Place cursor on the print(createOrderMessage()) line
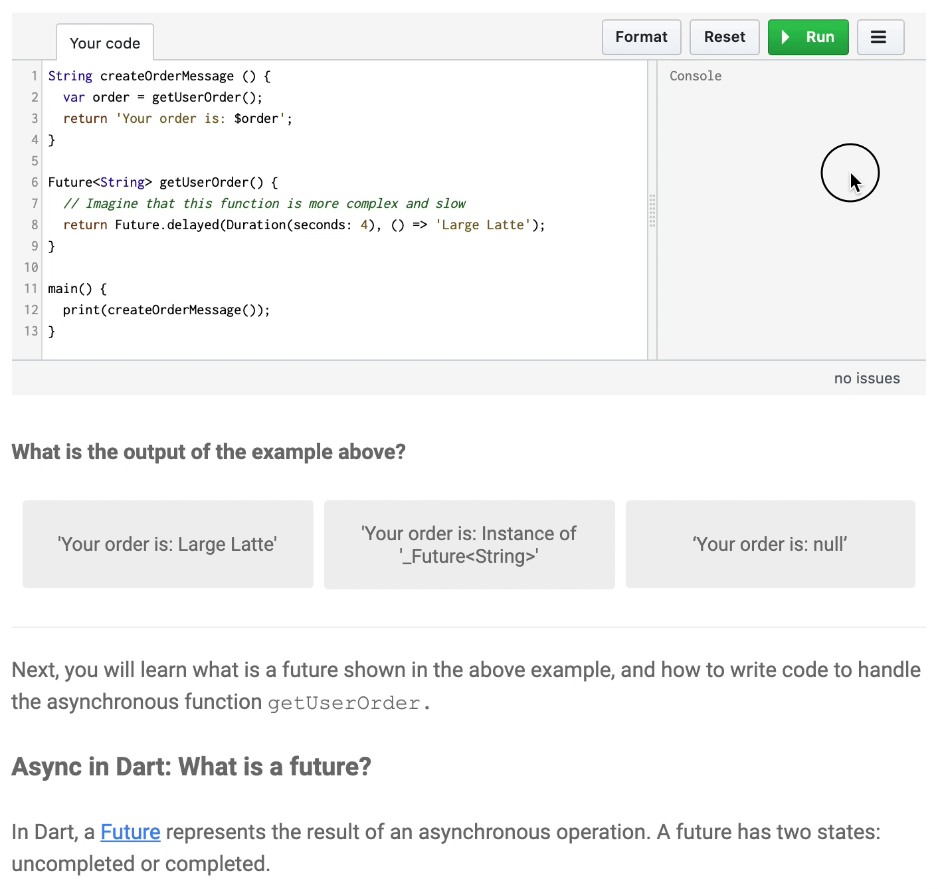938x889 pixels. [166, 310]
